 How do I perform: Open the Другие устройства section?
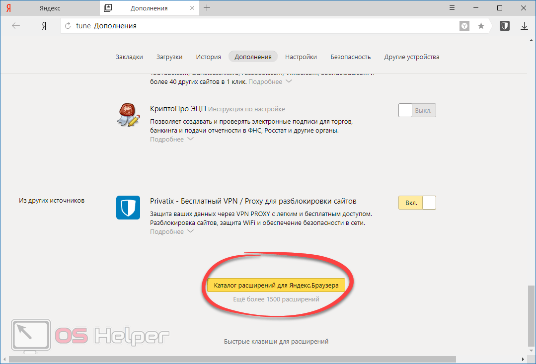(x=412, y=57)
